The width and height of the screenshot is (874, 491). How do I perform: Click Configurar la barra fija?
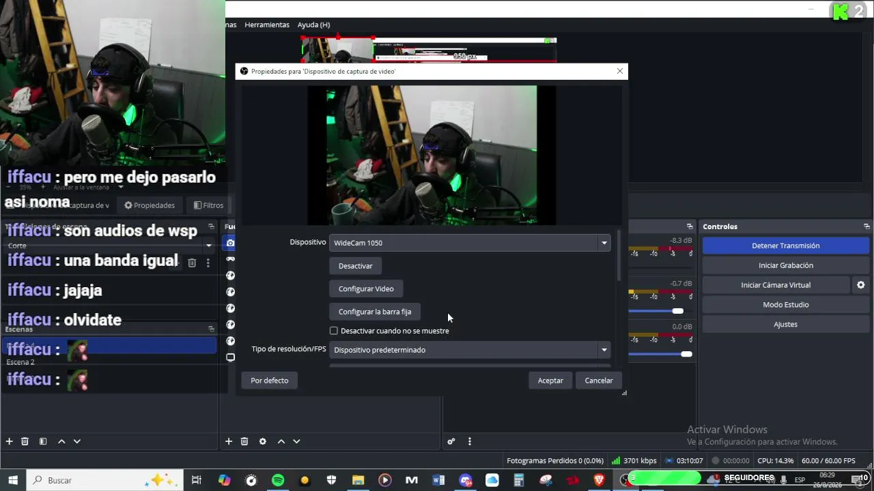click(375, 312)
